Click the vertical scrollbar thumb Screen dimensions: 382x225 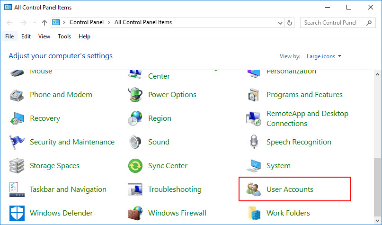377,187
